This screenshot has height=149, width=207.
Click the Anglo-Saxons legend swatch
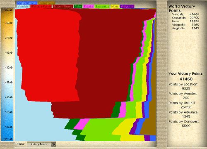(x=27, y=3)
